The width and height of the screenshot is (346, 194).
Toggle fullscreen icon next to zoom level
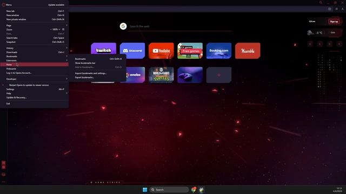[63, 29]
